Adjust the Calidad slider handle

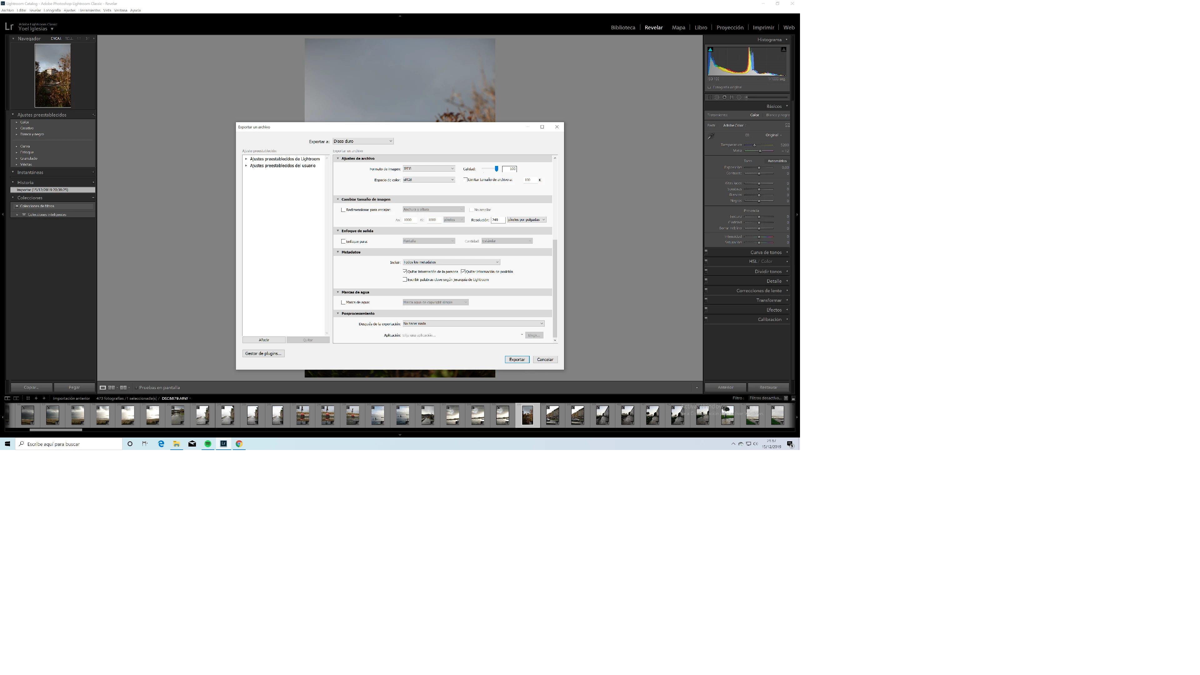coord(497,169)
